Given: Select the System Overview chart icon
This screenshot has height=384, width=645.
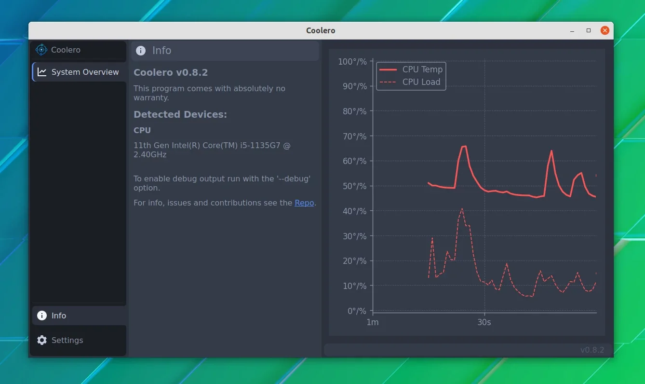Looking at the screenshot, I should pyautogui.click(x=42, y=72).
